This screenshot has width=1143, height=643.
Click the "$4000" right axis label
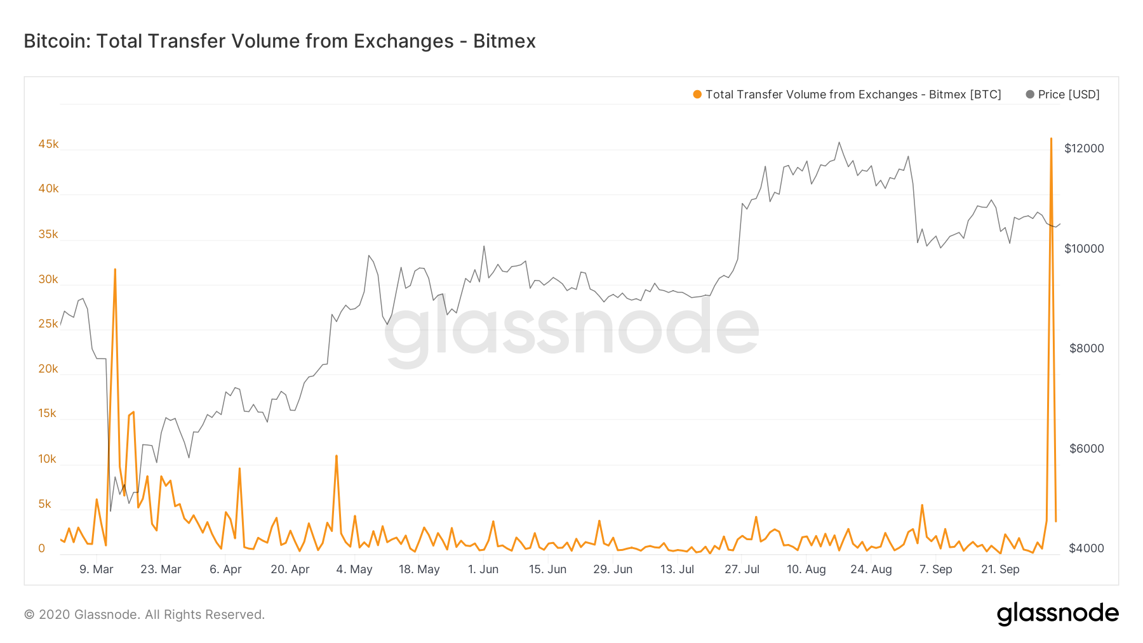1086,548
